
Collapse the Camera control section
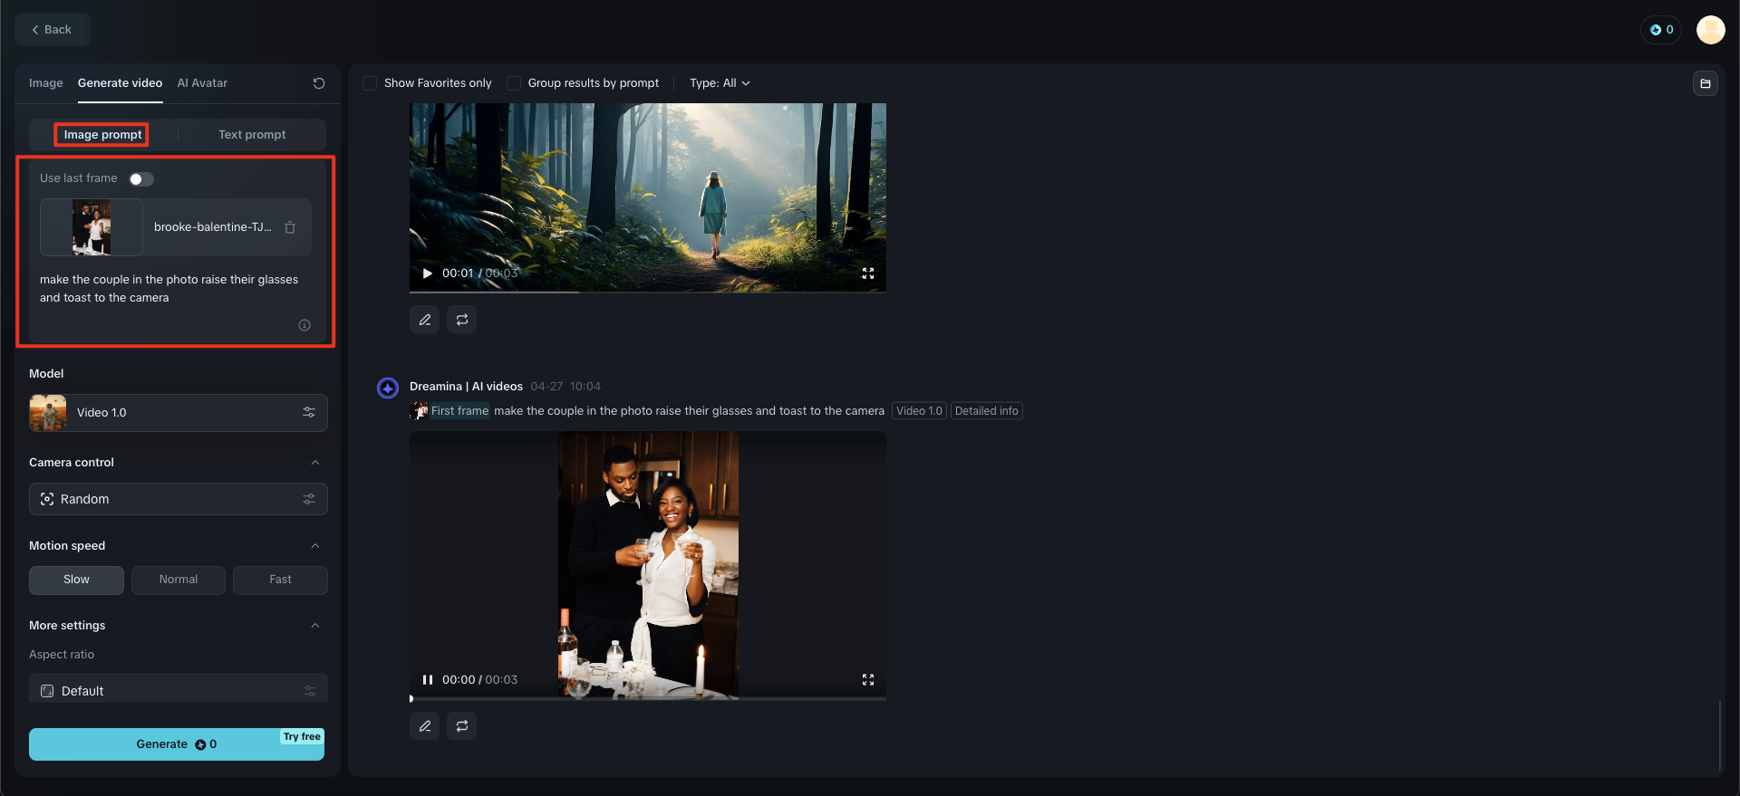pos(315,463)
